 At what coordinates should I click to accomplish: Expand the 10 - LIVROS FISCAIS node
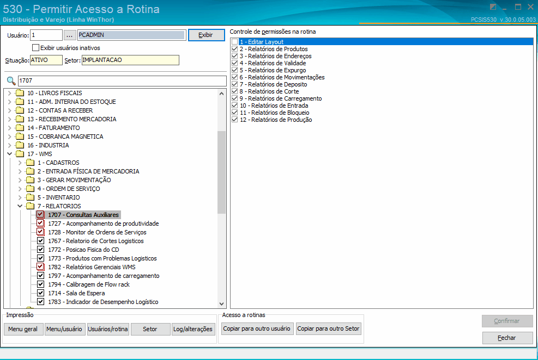click(10, 93)
